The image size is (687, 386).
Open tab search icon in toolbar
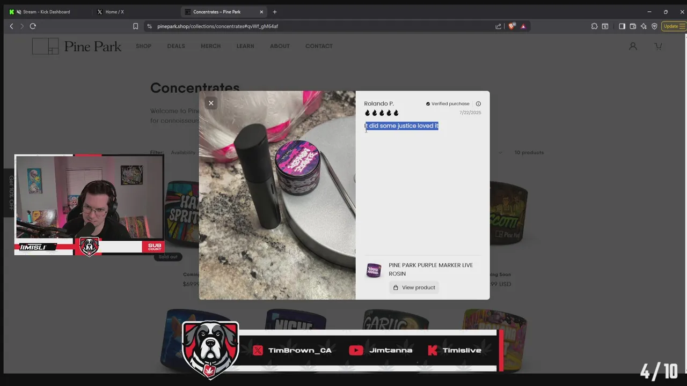point(605,26)
